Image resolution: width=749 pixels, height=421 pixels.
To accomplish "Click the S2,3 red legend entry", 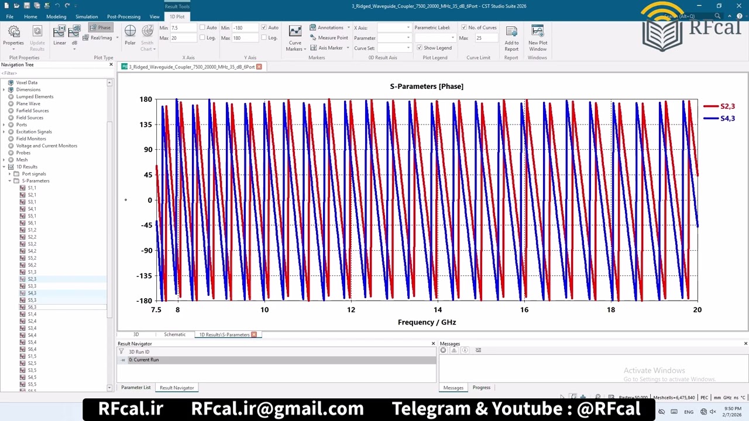I will pos(719,106).
